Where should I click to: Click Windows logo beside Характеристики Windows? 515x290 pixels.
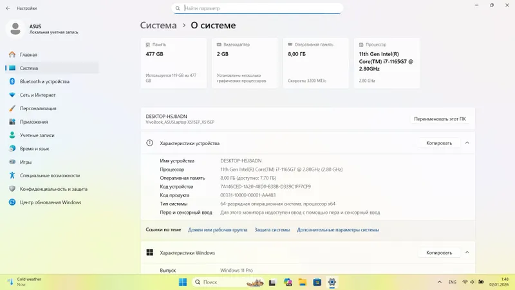(149, 253)
